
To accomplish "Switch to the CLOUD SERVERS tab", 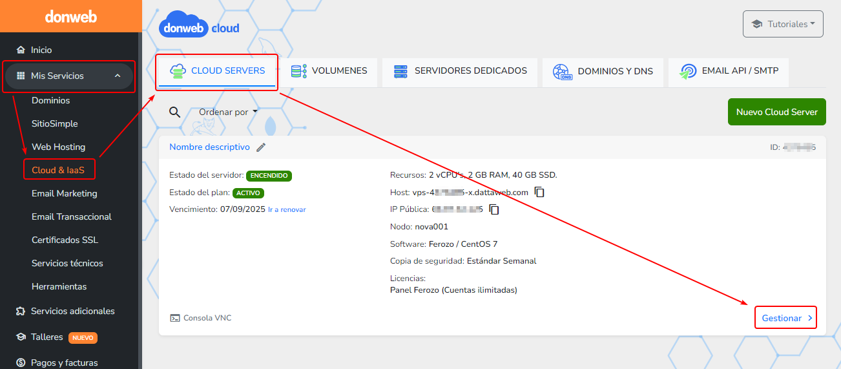I will click(x=217, y=71).
